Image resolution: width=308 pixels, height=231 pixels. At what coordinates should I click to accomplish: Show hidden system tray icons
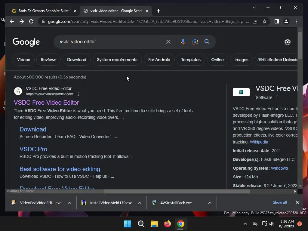coord(245,224)
